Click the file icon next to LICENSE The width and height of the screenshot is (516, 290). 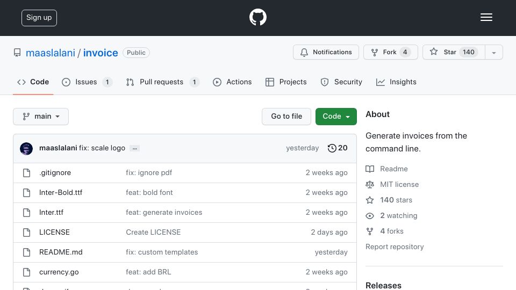pos(27,233)
